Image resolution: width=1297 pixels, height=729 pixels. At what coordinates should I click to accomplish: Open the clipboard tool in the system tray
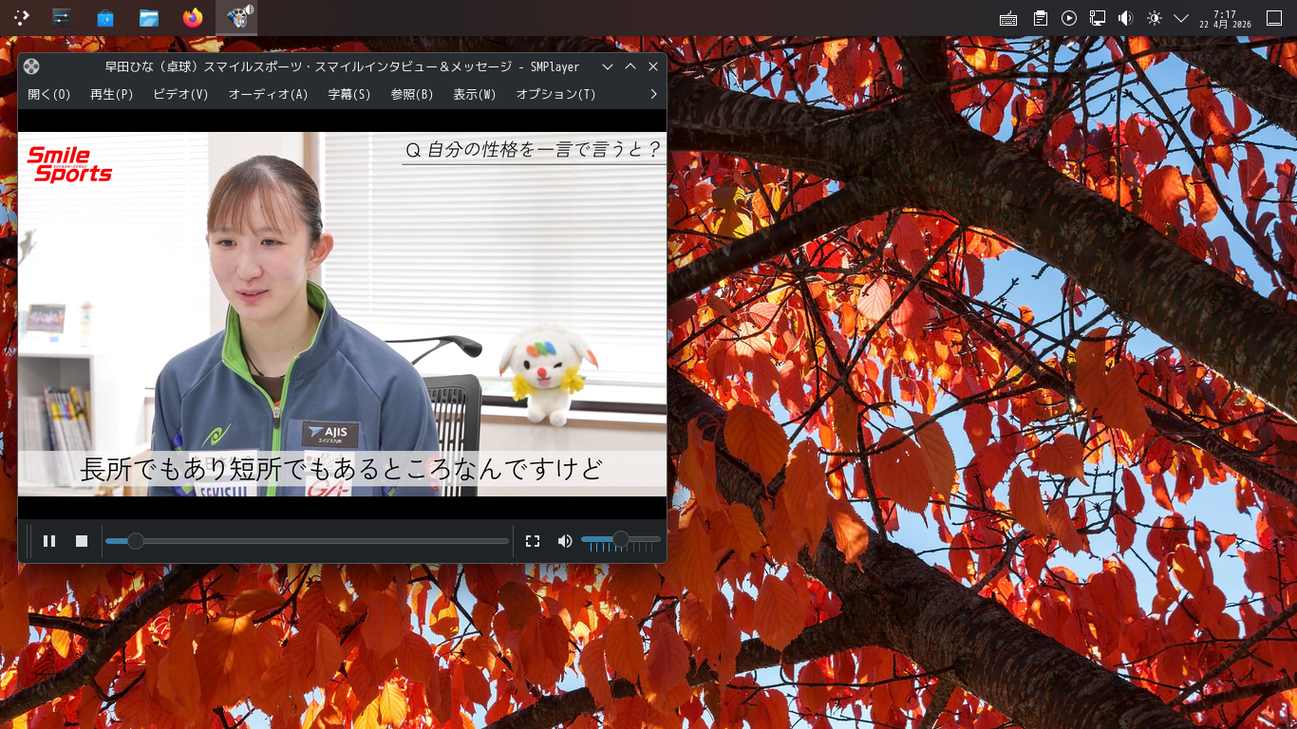(x=1039, y=17)
